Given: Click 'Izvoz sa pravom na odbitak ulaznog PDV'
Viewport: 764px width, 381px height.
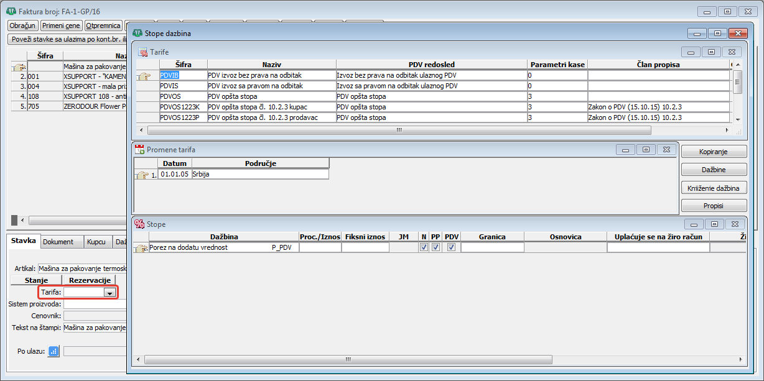Looking at the screenshot, I should [x=432, y=86].
